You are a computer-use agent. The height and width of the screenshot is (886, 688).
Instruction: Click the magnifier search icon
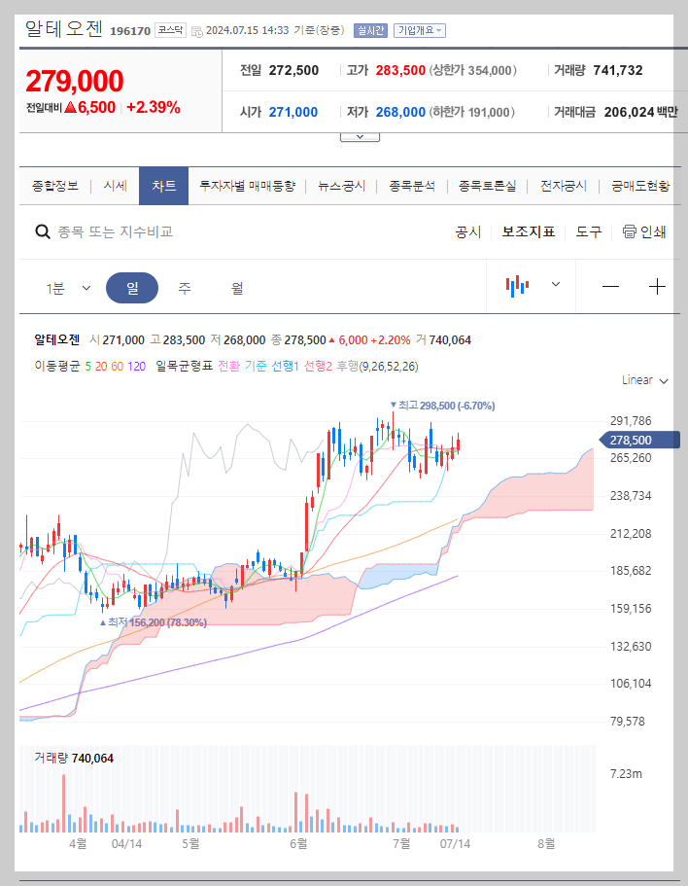42,232
